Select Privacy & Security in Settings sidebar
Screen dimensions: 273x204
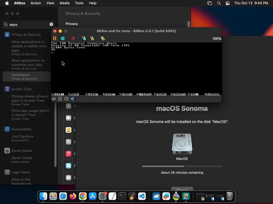(x=27, y=35)
